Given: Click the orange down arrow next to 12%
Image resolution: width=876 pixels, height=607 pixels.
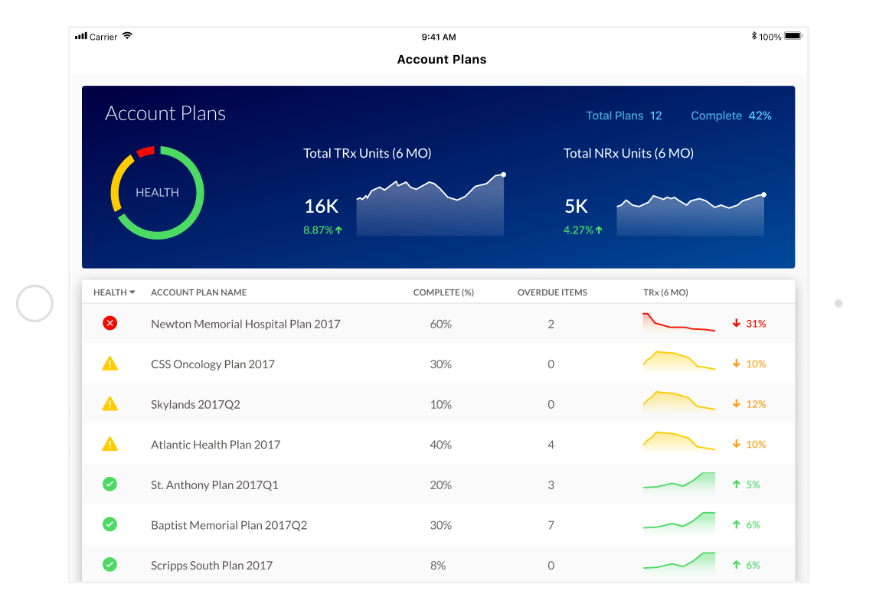Looking at the screenshot, I should [737, 403].
